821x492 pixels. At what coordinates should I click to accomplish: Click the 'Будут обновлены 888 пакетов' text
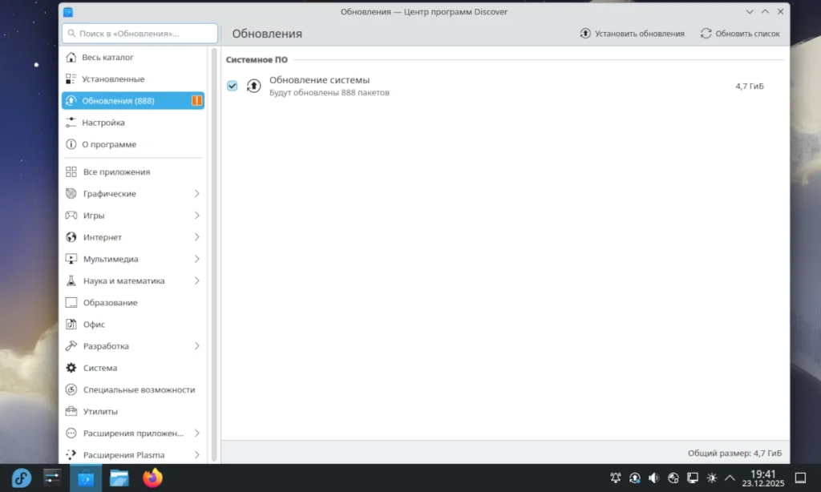click(x=330, y=93)
